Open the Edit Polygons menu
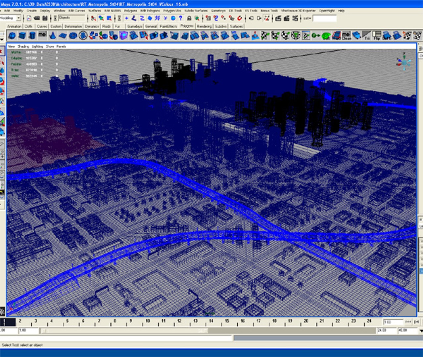 coord(150,11)
